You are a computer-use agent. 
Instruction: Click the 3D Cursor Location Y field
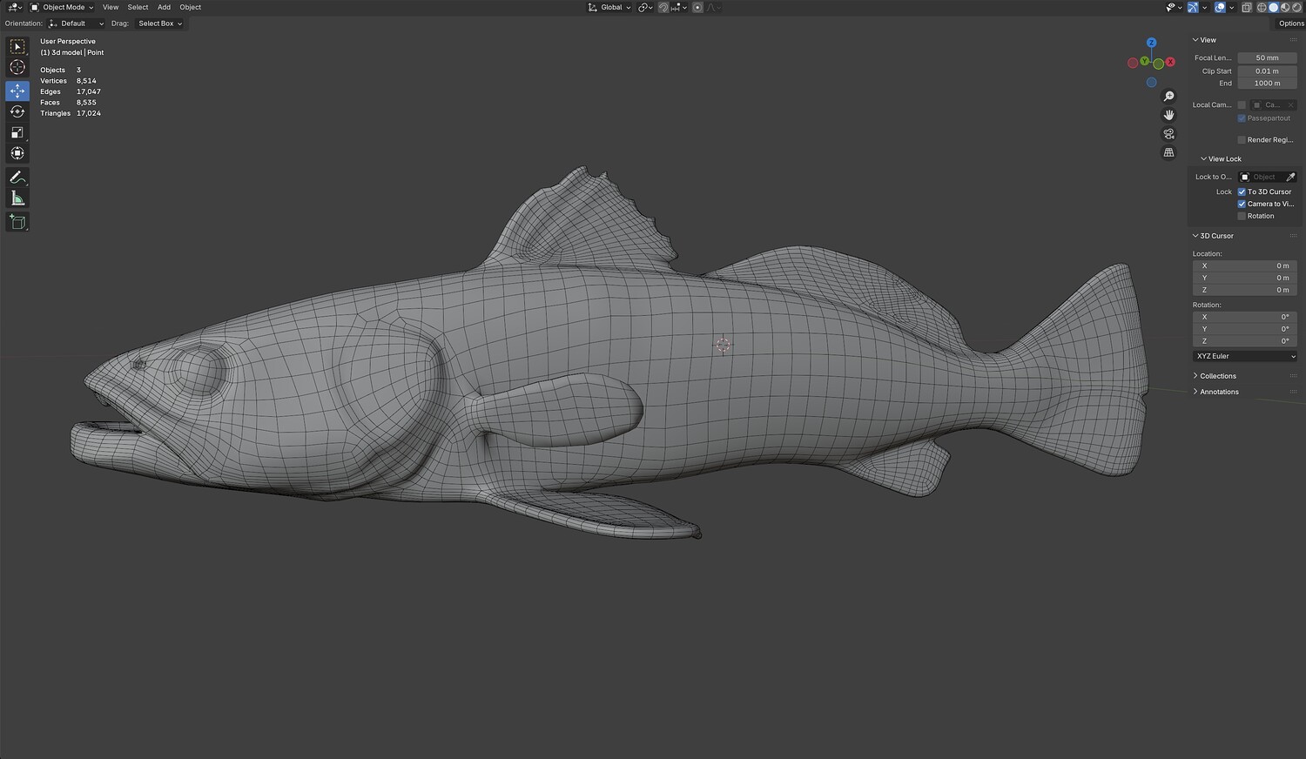pos(1245,278)
